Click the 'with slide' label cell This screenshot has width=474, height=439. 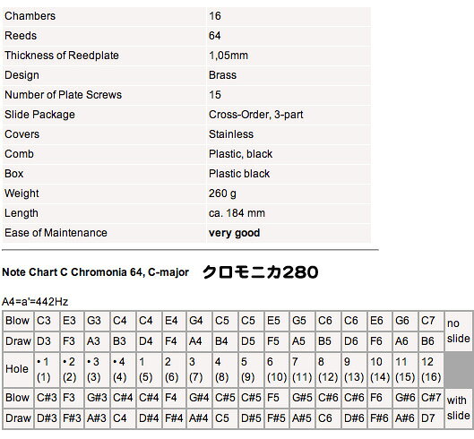(x=459, y=409)
